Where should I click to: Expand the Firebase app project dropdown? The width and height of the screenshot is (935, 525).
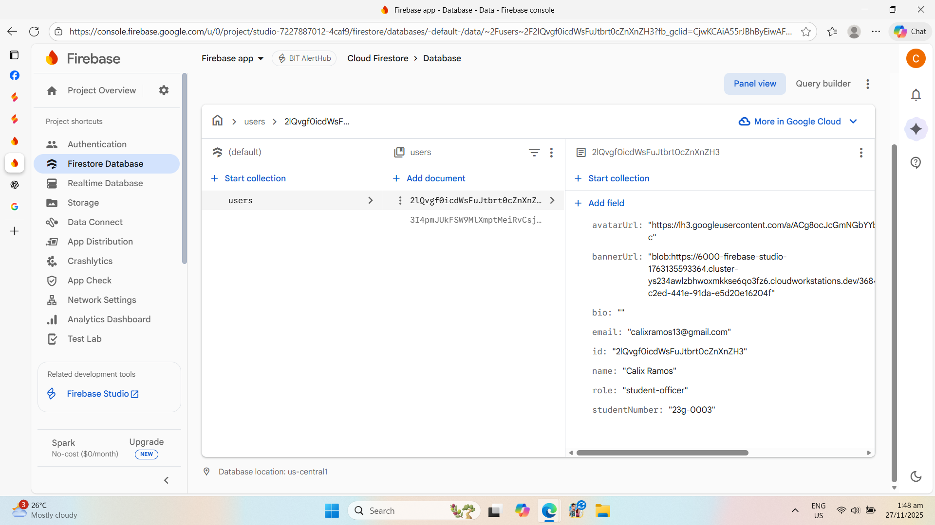pyautogui.click(x=233, y=58)
